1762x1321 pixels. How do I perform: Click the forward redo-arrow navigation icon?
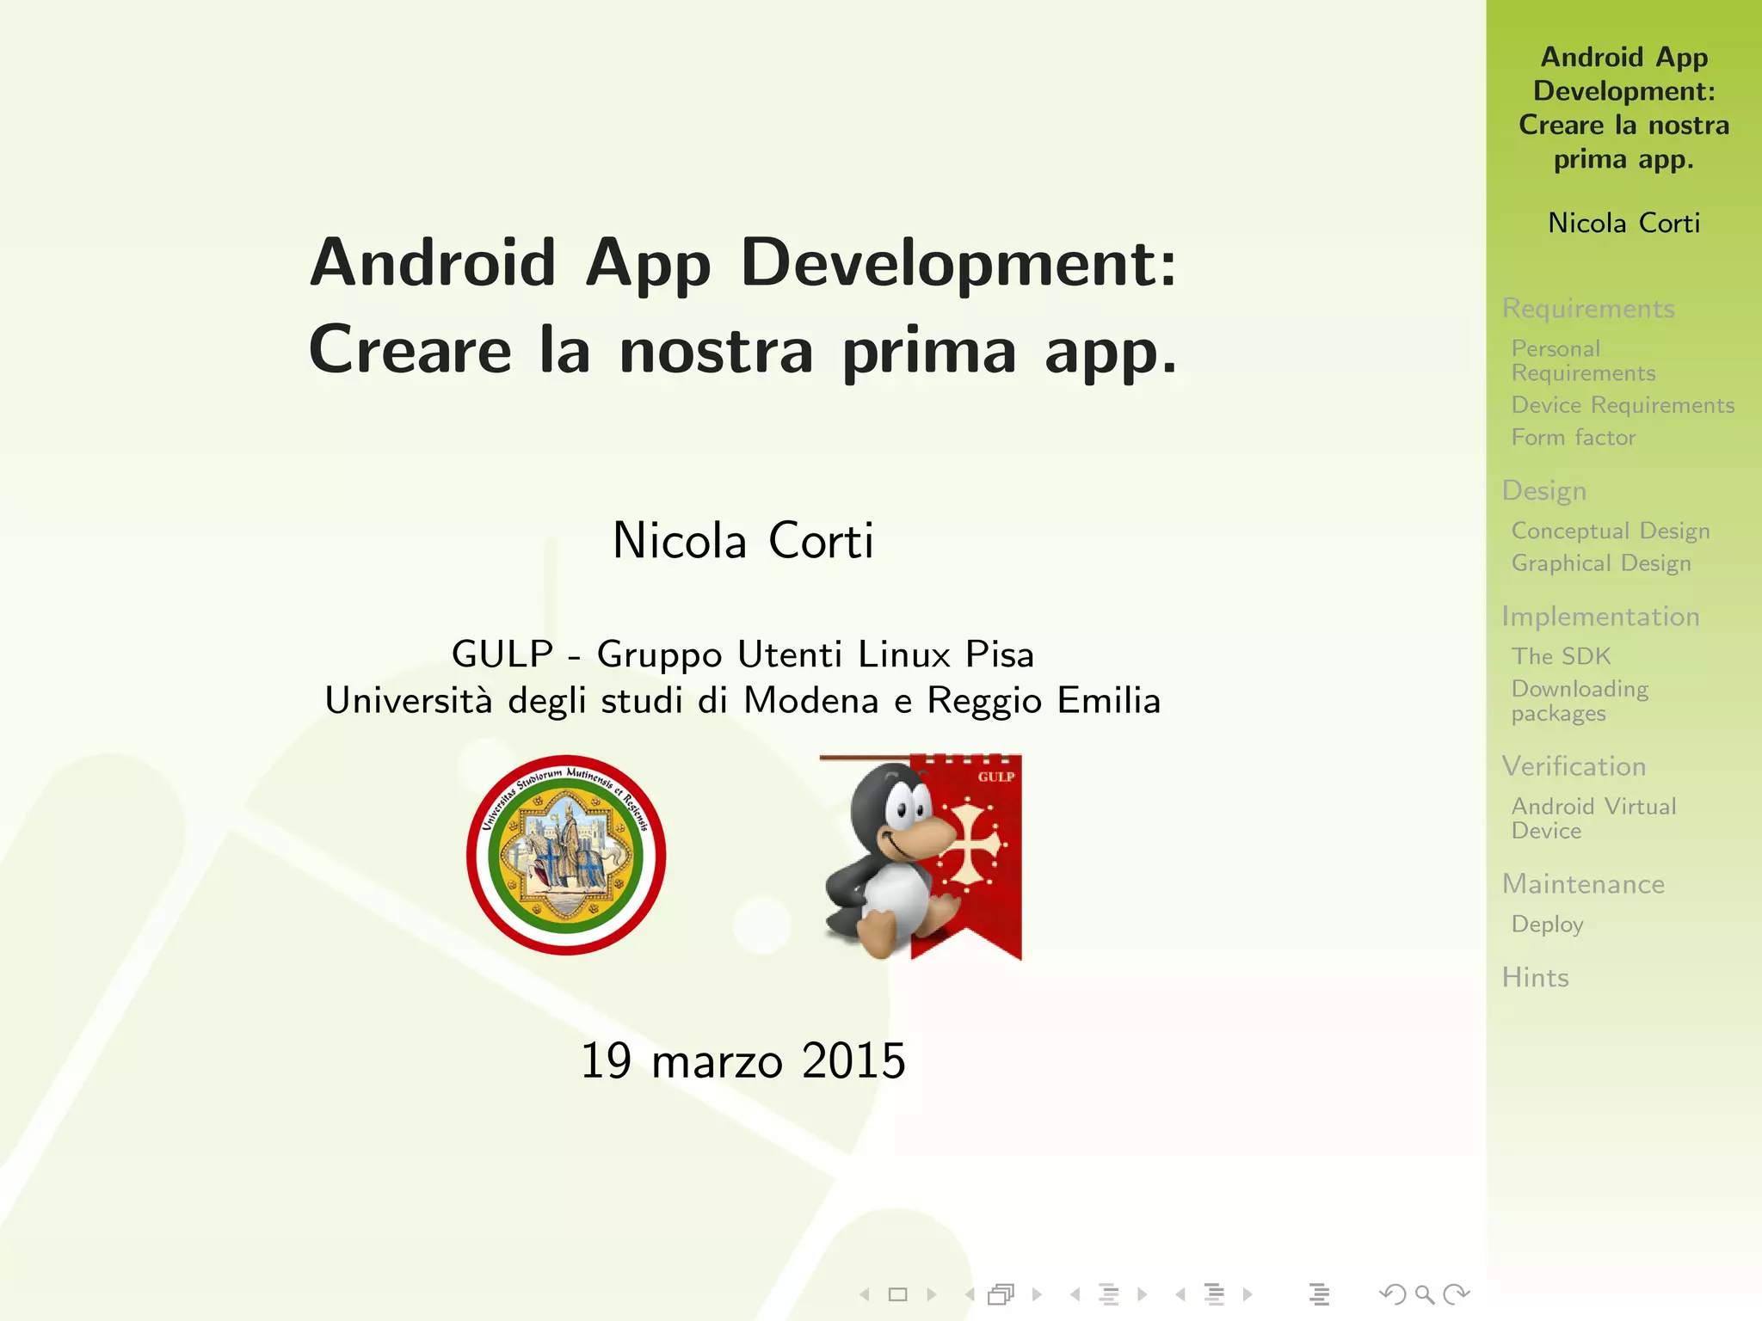[1457, 1294]
